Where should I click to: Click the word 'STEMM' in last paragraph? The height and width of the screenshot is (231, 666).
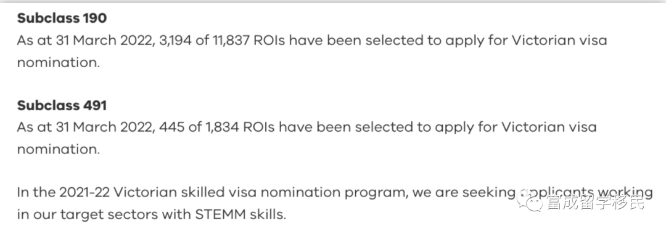click(220, 214)
